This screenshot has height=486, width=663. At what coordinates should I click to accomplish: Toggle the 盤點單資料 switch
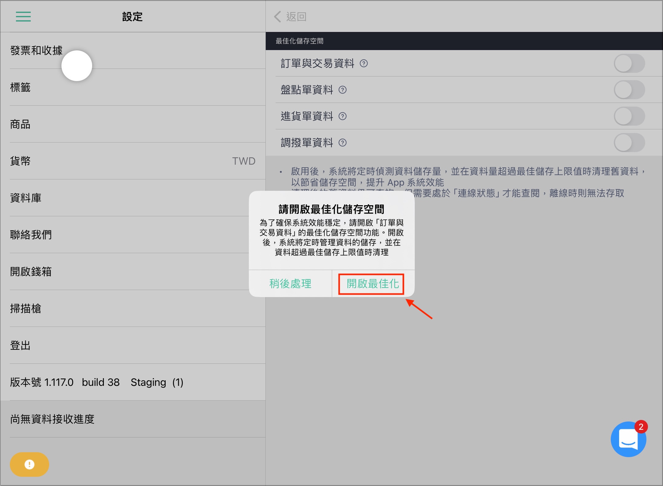click(x=629, y=90)
